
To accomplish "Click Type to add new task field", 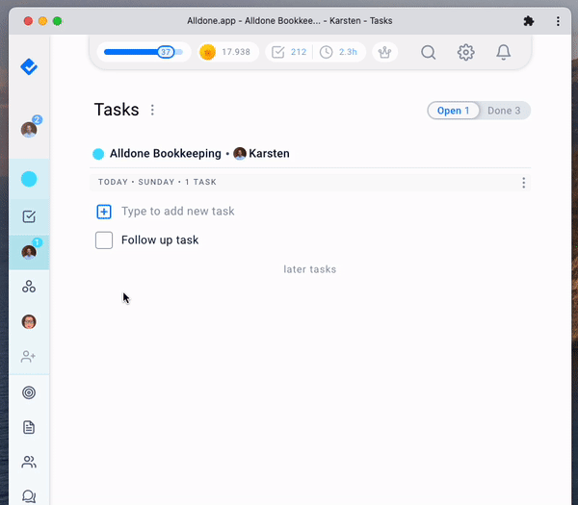I will pos(178,211).
